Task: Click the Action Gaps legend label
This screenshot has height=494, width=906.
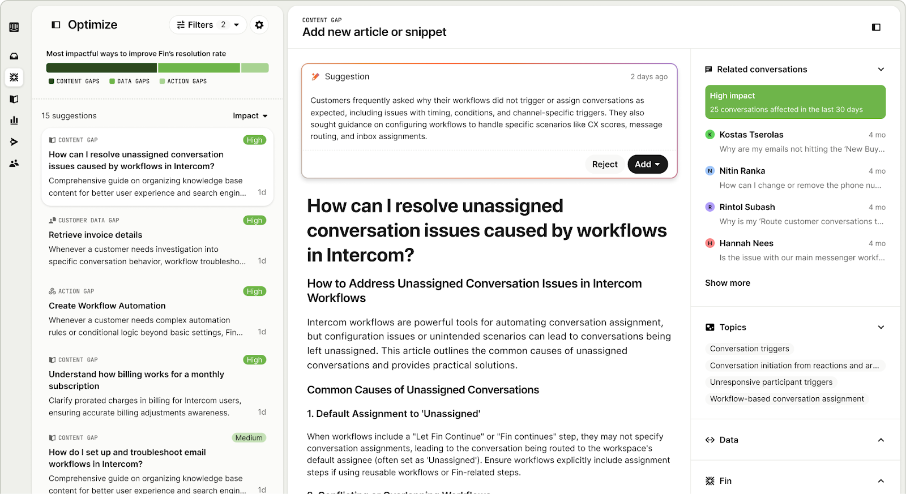Action: 183,81
